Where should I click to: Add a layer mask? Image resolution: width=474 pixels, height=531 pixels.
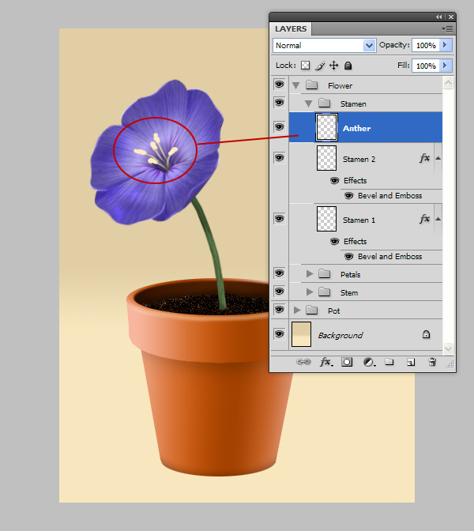pyautogui.click(x=347, y=362)
